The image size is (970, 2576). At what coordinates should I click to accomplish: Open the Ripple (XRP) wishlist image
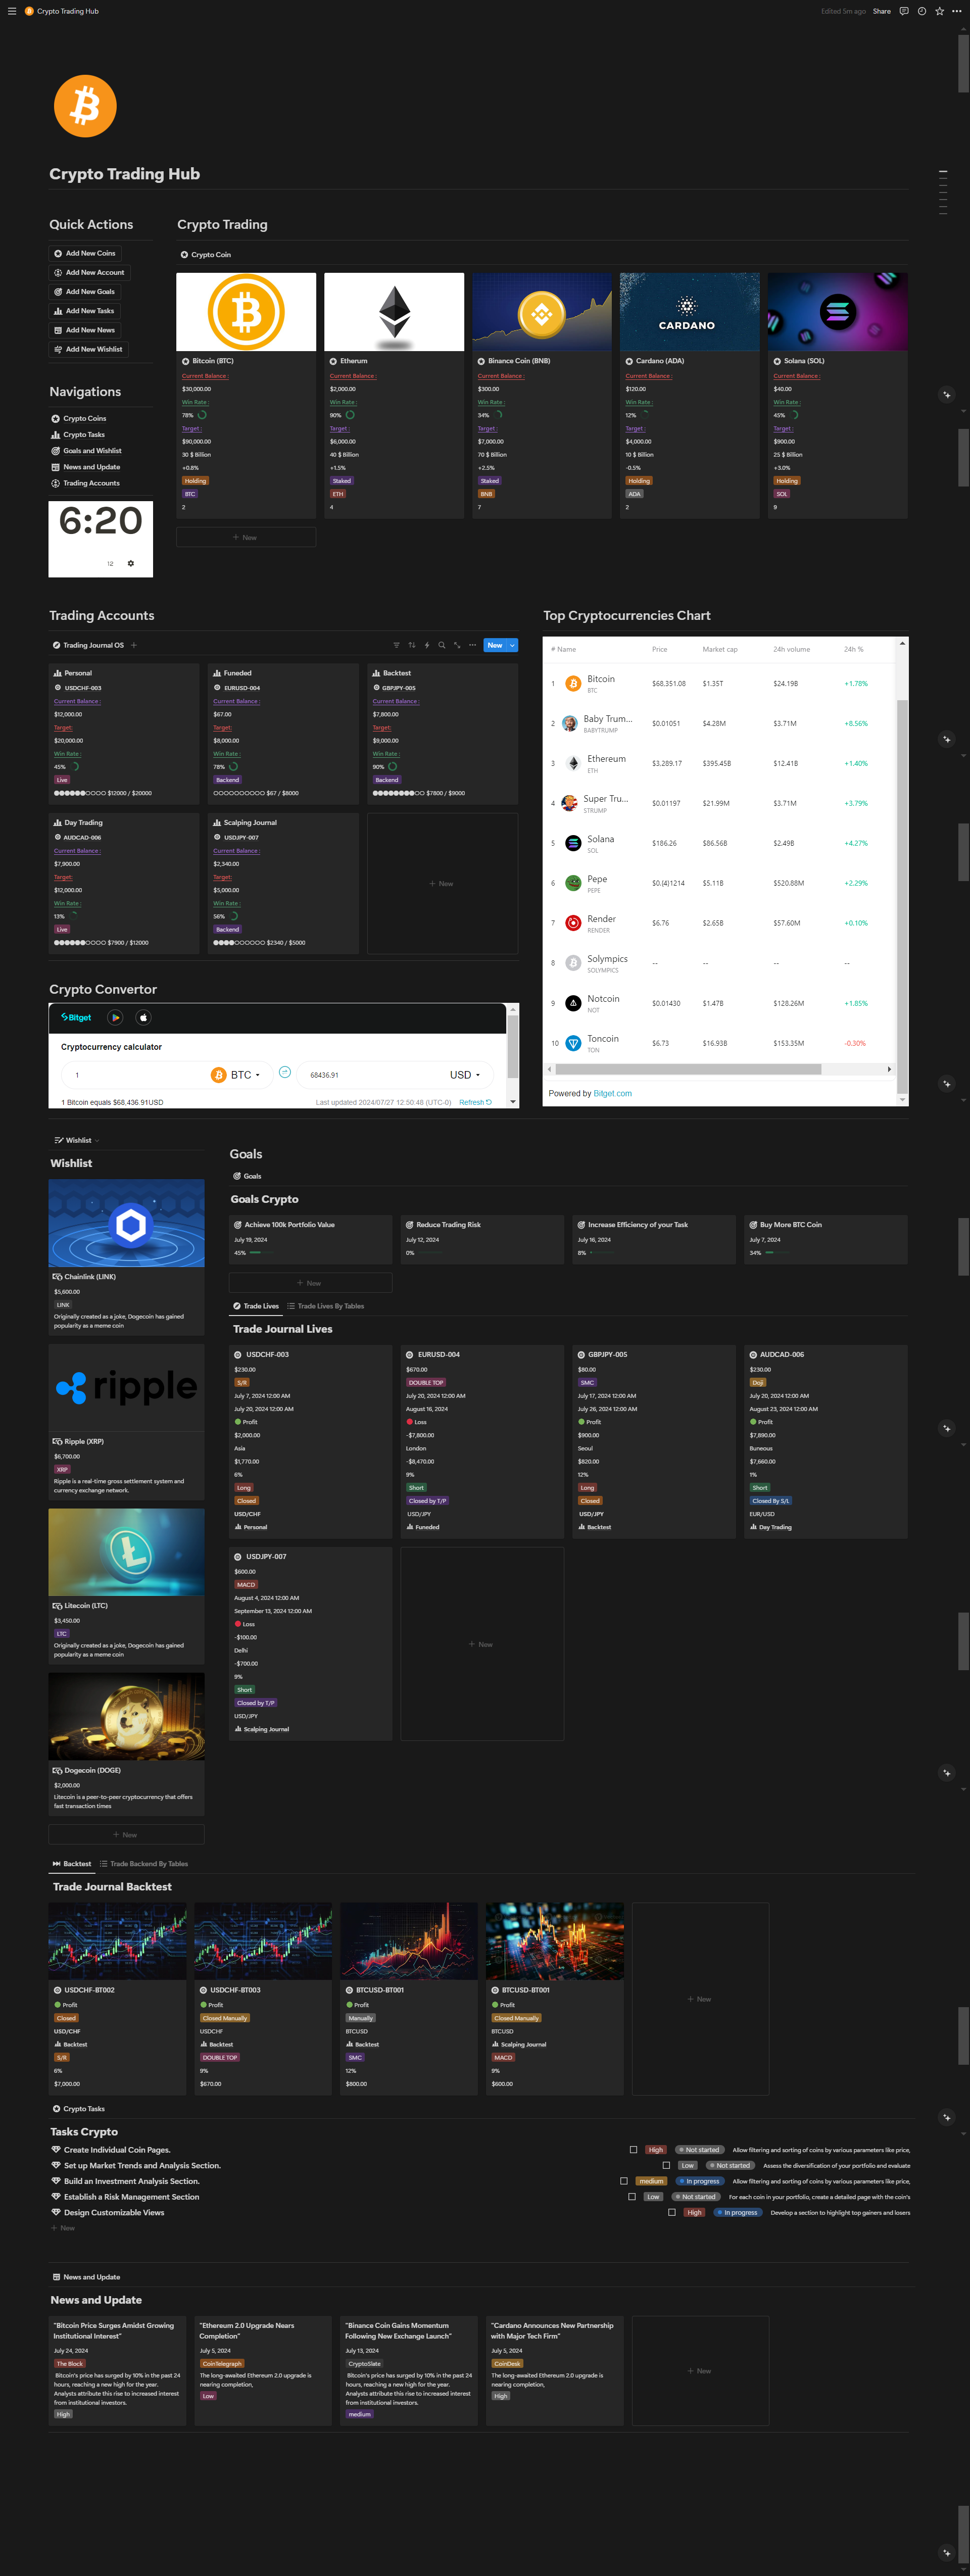pyautogui.click(x=127, y=1388)
